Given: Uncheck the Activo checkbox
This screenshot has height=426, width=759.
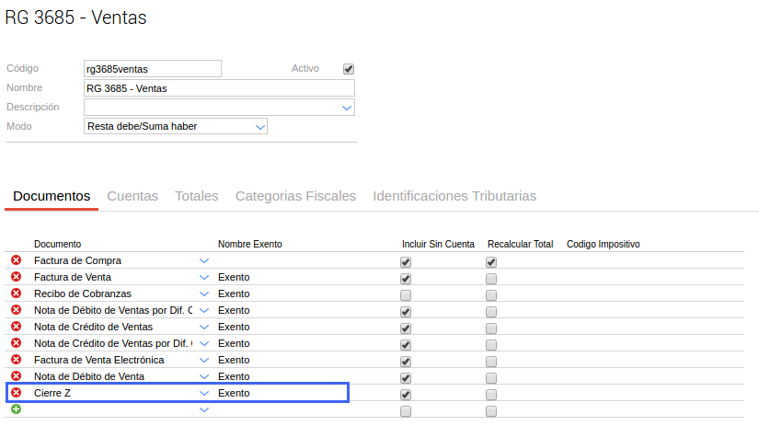Looking at the screenshot, I should [349, 69].
